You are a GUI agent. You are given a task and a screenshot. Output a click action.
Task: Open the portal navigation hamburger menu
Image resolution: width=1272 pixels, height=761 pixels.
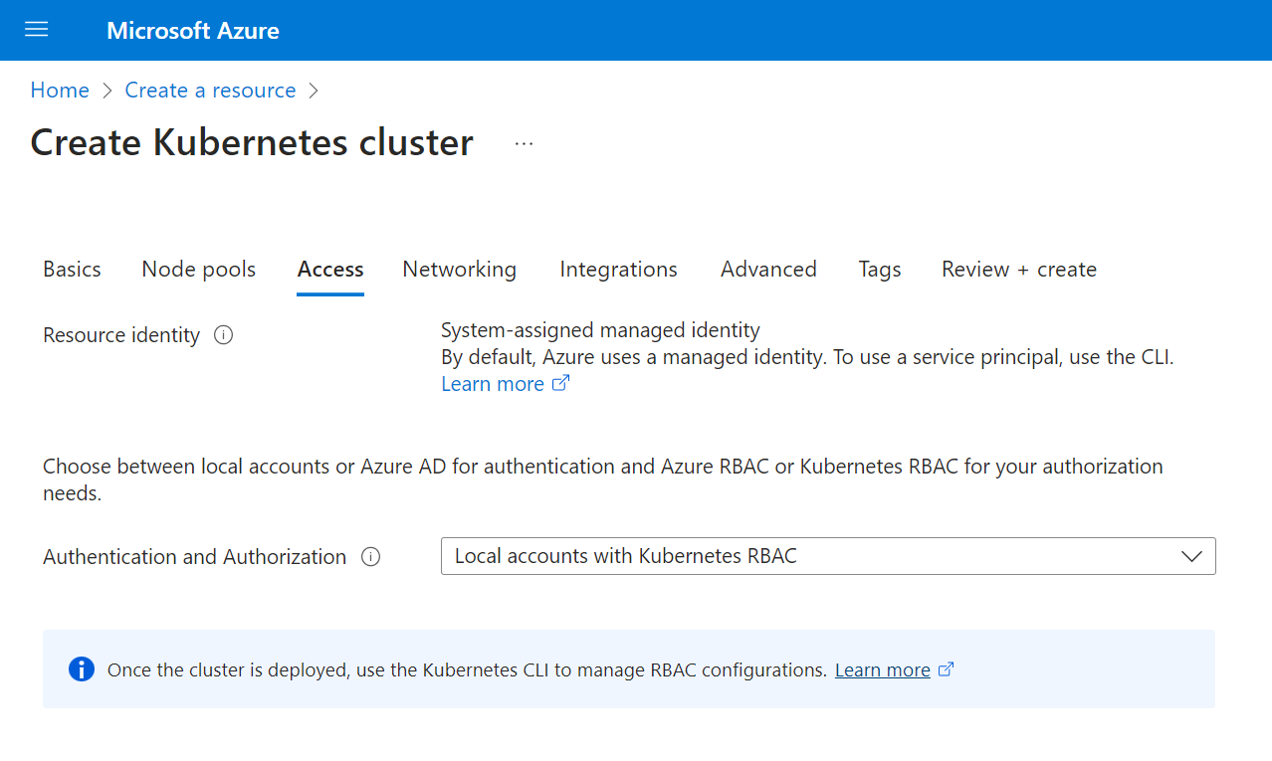pyautogui.click(x=36, y=30)
